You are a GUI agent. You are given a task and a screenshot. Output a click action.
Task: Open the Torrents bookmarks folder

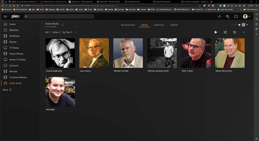click(61, 9)
